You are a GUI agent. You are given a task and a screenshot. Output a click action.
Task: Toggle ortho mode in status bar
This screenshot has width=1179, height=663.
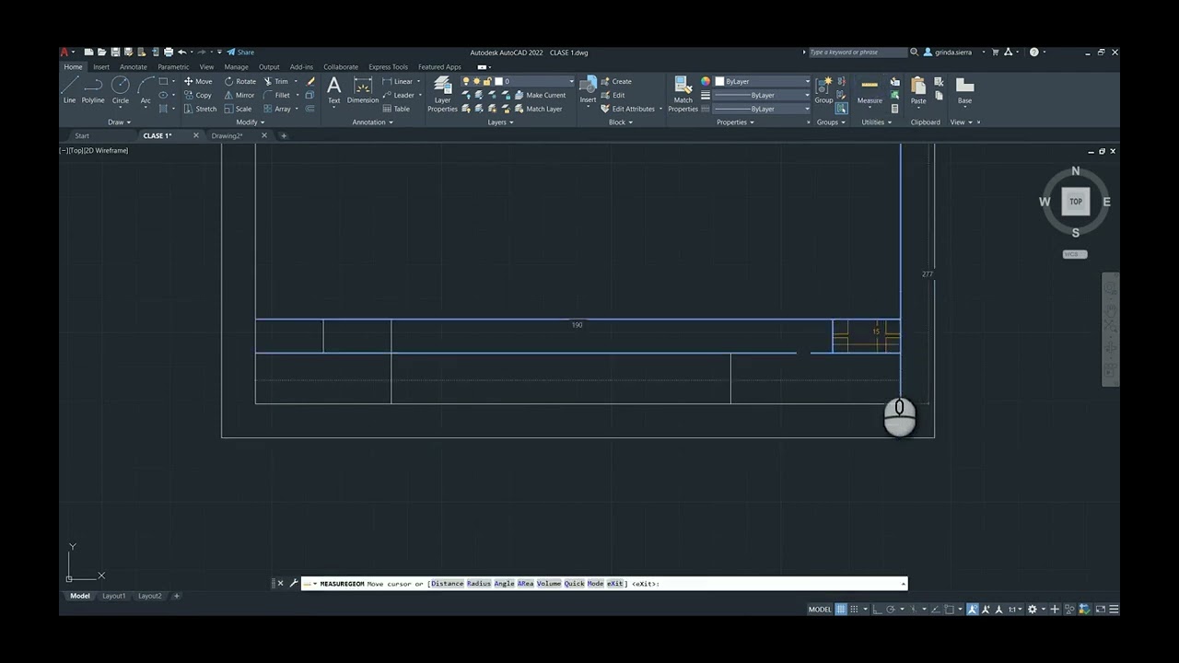point(877,609)
